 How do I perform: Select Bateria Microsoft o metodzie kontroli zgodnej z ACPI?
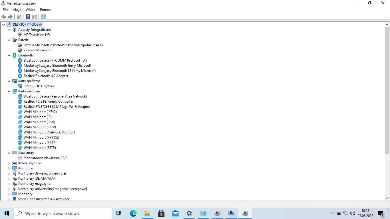pyautogui.click(x=63, y=45)
